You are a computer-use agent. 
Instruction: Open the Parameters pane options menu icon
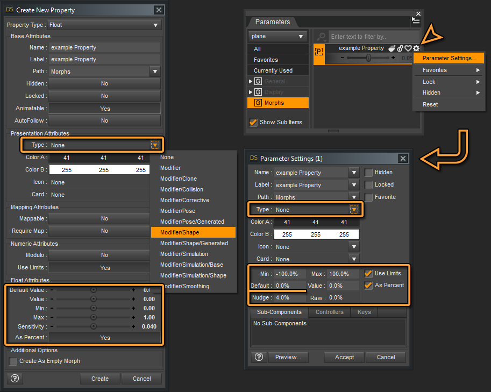pyautogui.click(x=416, y=22)
